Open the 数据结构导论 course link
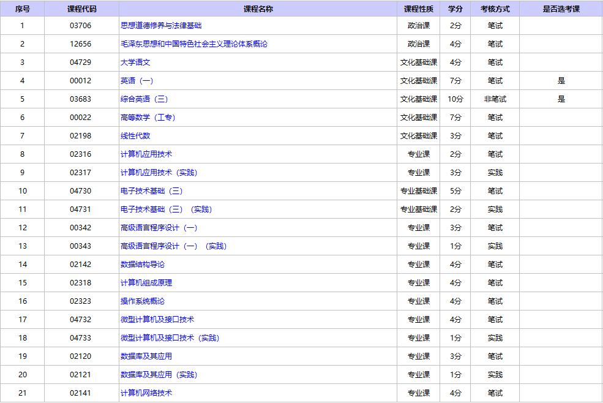This screenshot has height=403, width=603. [x=143, y=265]
